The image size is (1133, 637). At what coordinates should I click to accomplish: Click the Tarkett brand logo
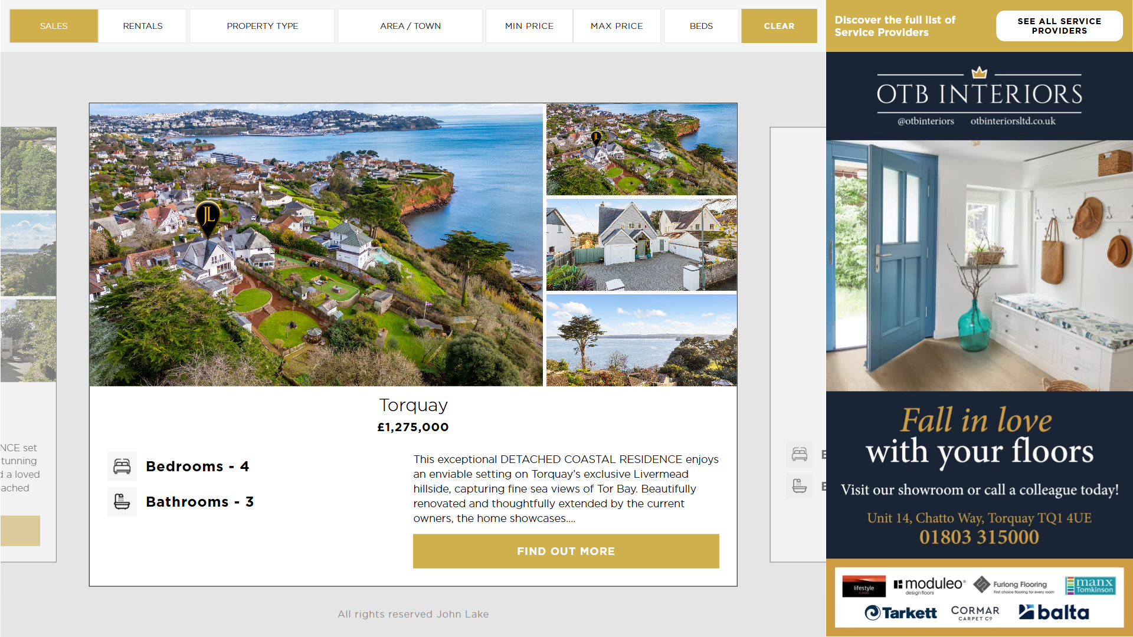[x=900, y=613]
